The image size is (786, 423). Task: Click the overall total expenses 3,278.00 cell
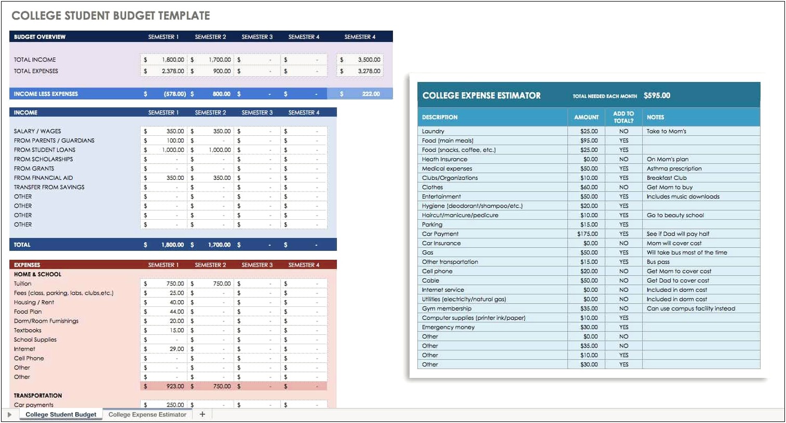point(360,71)
